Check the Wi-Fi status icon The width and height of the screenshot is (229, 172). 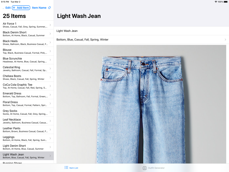[216, 2]
